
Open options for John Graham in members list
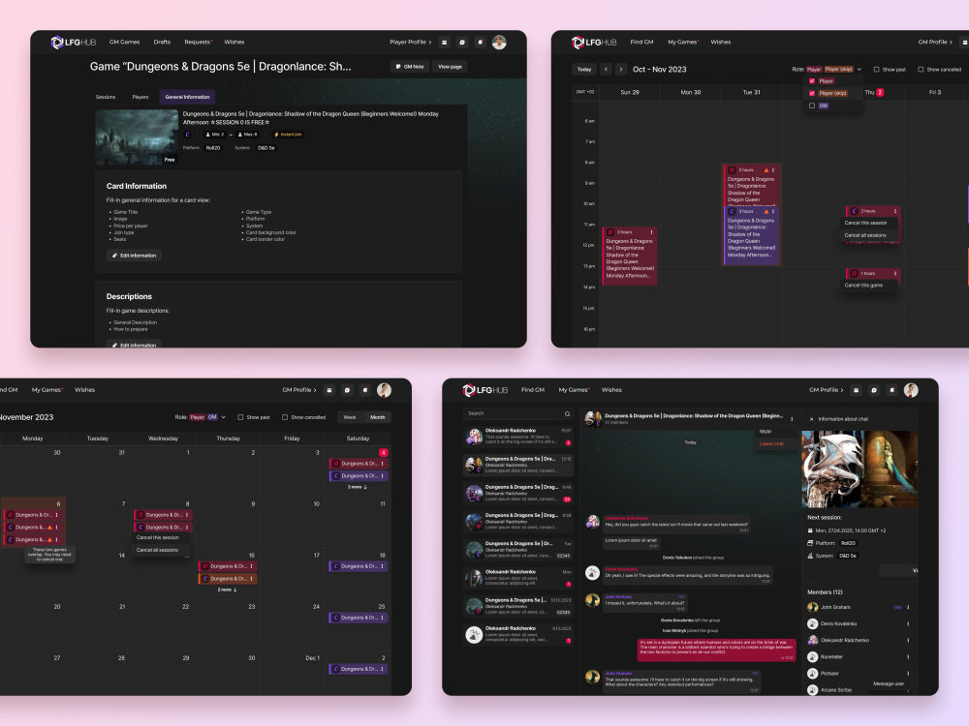click(908, 608)
